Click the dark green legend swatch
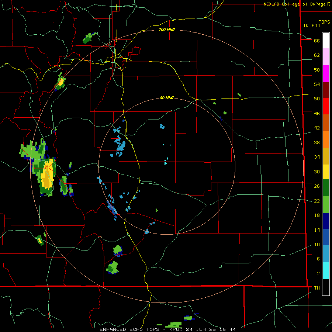 pyautogui.click(x=326, y=188)
